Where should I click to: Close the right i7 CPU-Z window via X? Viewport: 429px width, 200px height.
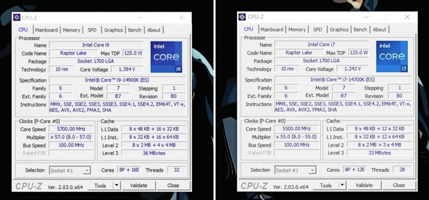(x=407, y=17)
